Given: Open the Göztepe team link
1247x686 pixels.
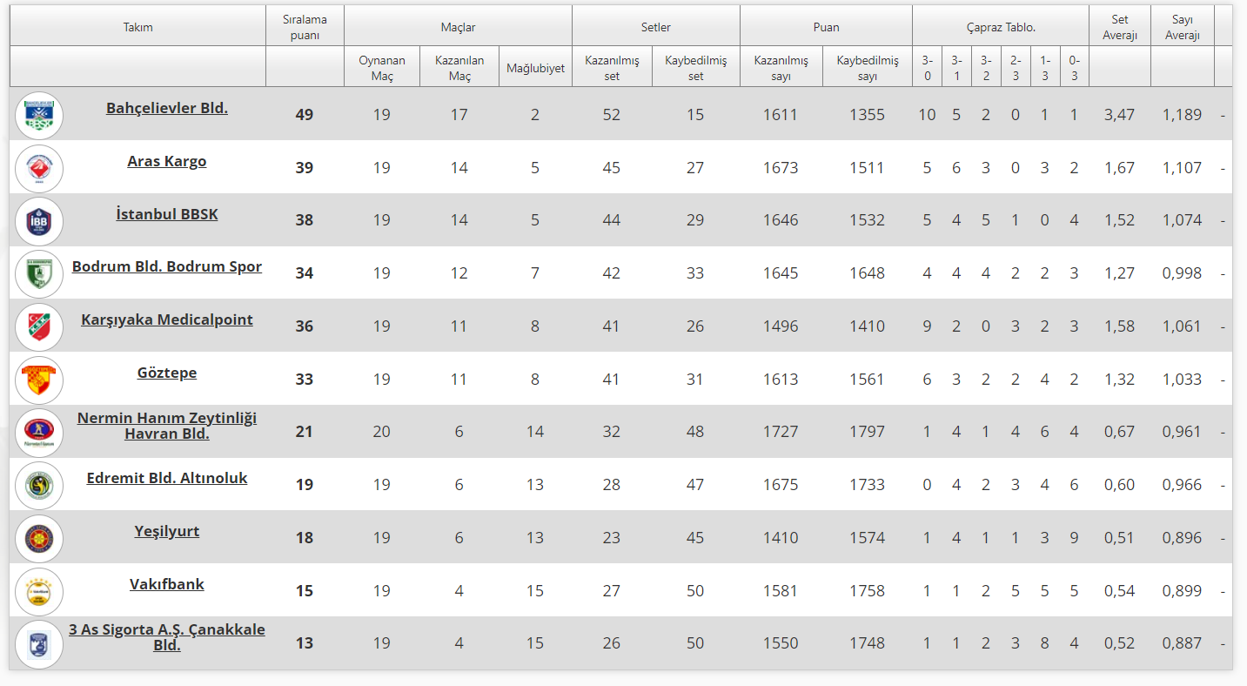Looking at the screenshot, I should [x=167, y=373].
